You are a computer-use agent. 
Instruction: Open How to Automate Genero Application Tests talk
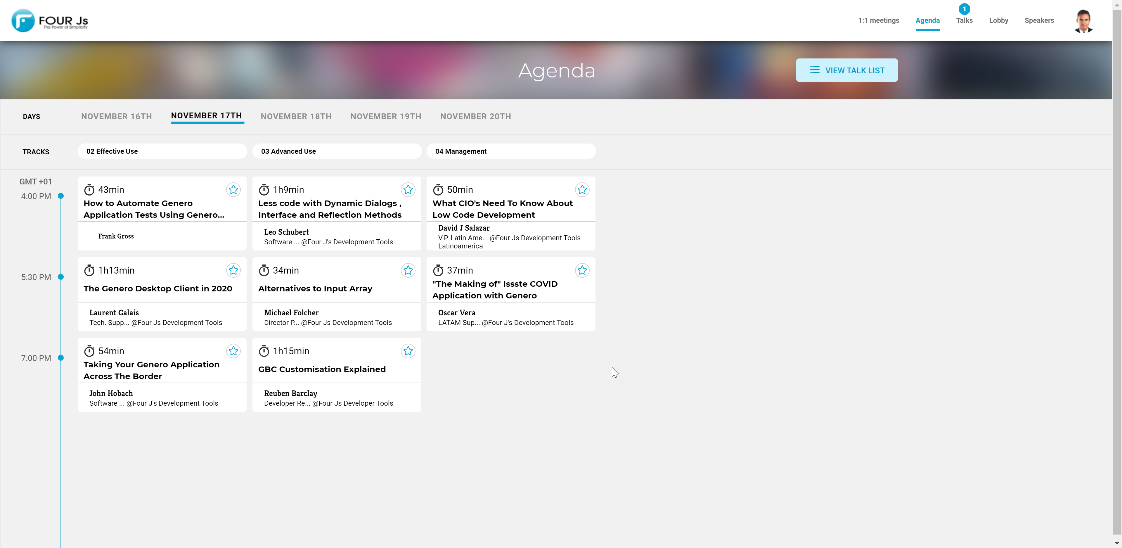pos(154,209)
